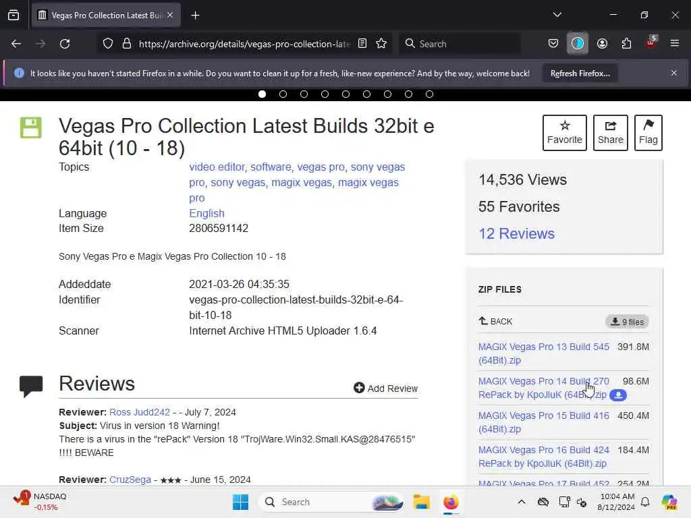Click the browser back arrow
691x518 pixels.
pos(16,44)
